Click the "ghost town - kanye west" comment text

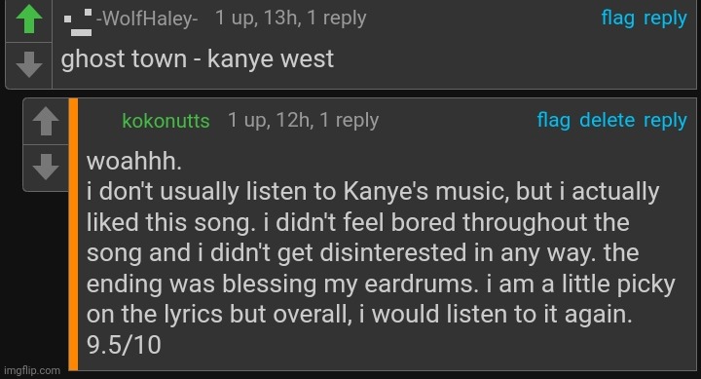pyautogui.click(x=197, y=59)
